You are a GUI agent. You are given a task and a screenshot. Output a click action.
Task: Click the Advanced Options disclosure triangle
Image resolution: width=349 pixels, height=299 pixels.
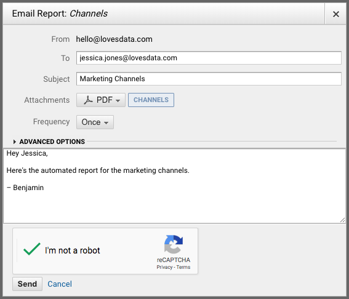point(15,142)
